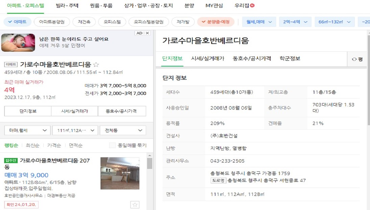
Task: Click the 동호수/공시가격 button under price summary
Action: point(122,111)
